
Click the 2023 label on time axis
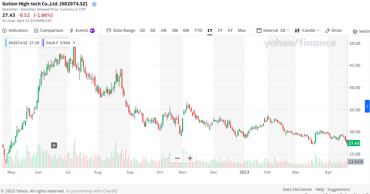(x=244, y=172)
